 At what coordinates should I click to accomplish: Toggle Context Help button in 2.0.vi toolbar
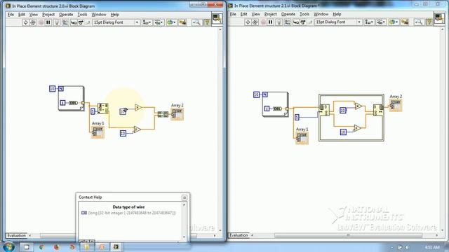207,22
